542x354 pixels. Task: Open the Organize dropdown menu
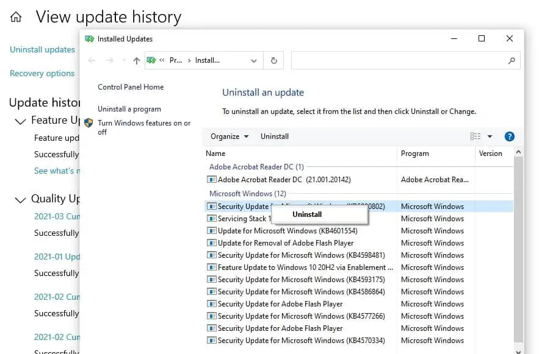[229, 136]
